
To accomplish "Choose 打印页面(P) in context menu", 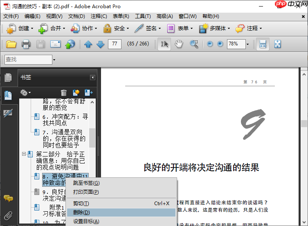I will coord(121,192).
